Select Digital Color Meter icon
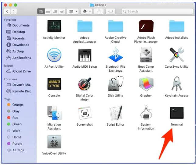 [85, 84]
